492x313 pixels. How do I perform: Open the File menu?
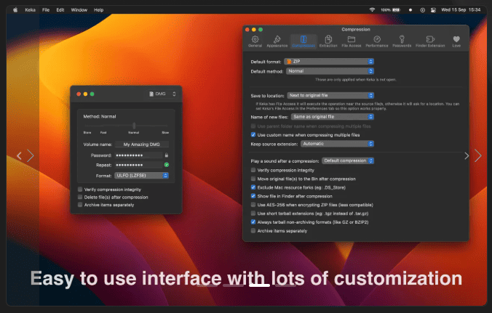(x=46, y=9)
